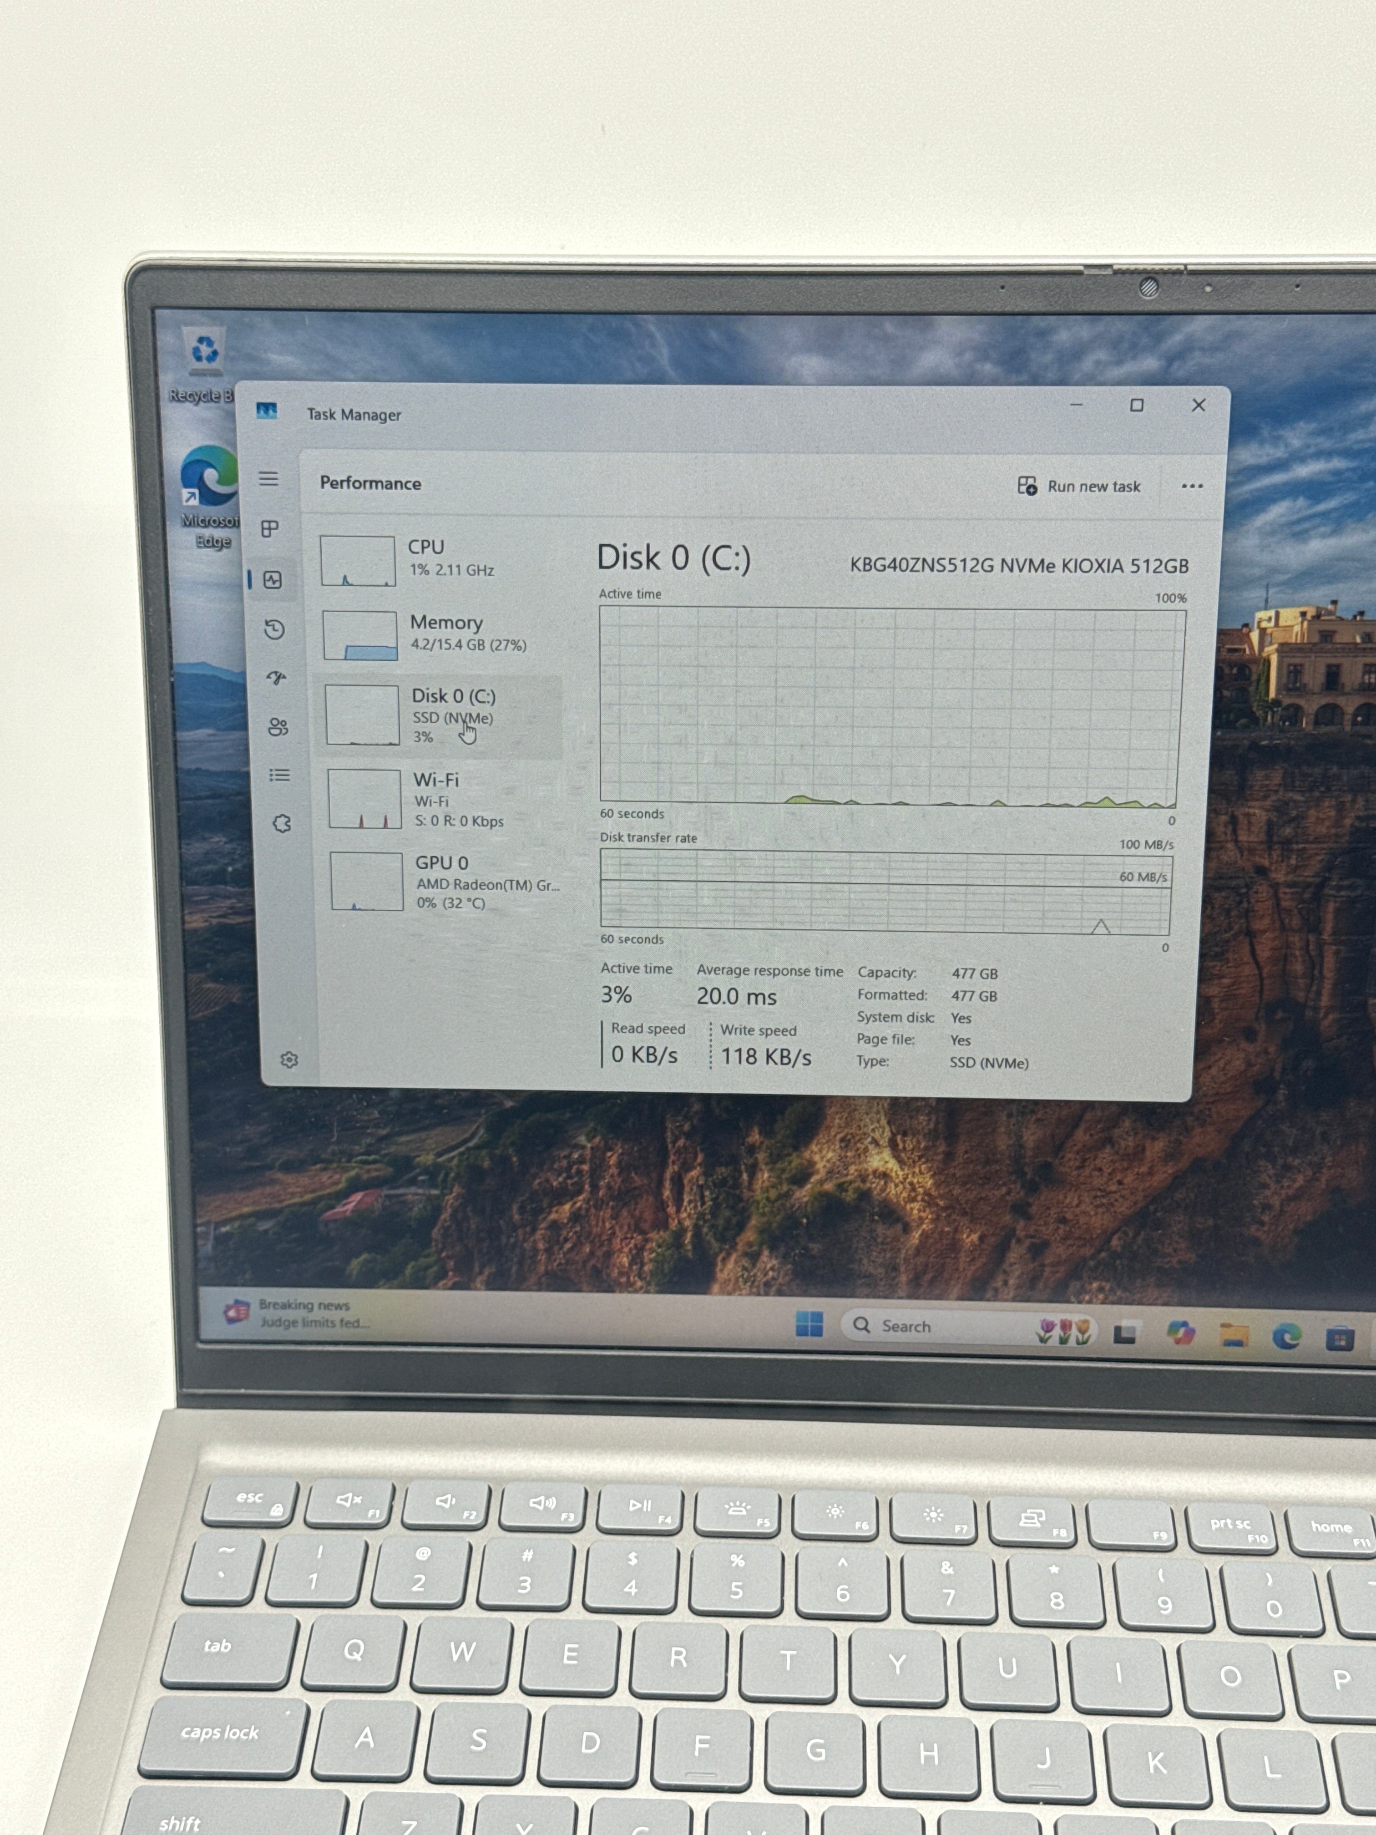Open the Users icon in sidebar

point(278,728)
